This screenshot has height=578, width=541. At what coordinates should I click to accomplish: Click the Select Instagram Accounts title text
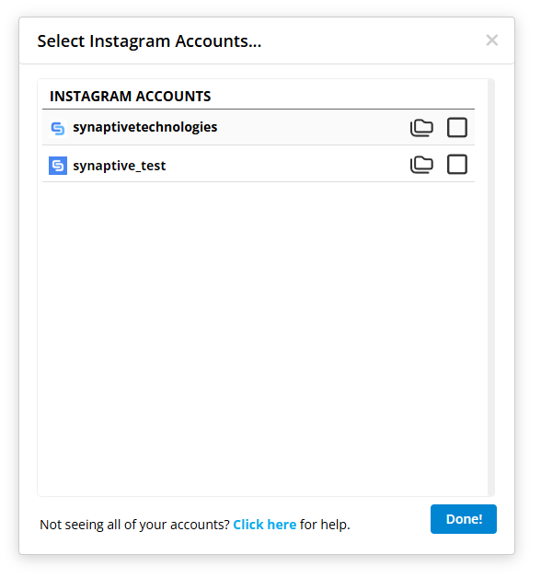pyautogui.click(x=149, y=40)
